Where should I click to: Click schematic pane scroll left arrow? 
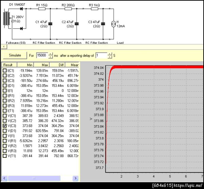(x=4, y=46)
